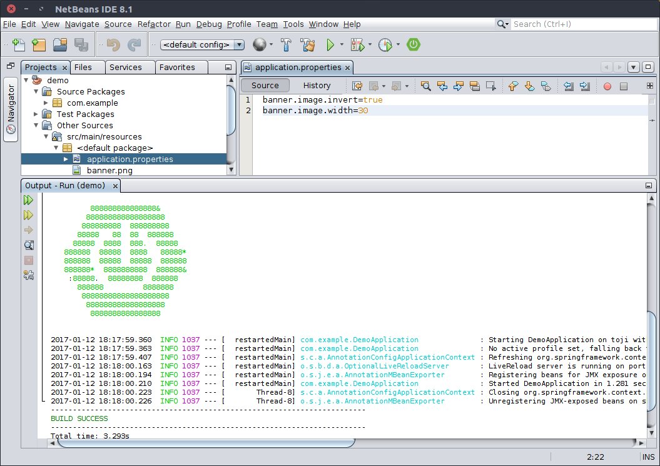Click the Stop Macro Recording square

click(x=624, y=86)
